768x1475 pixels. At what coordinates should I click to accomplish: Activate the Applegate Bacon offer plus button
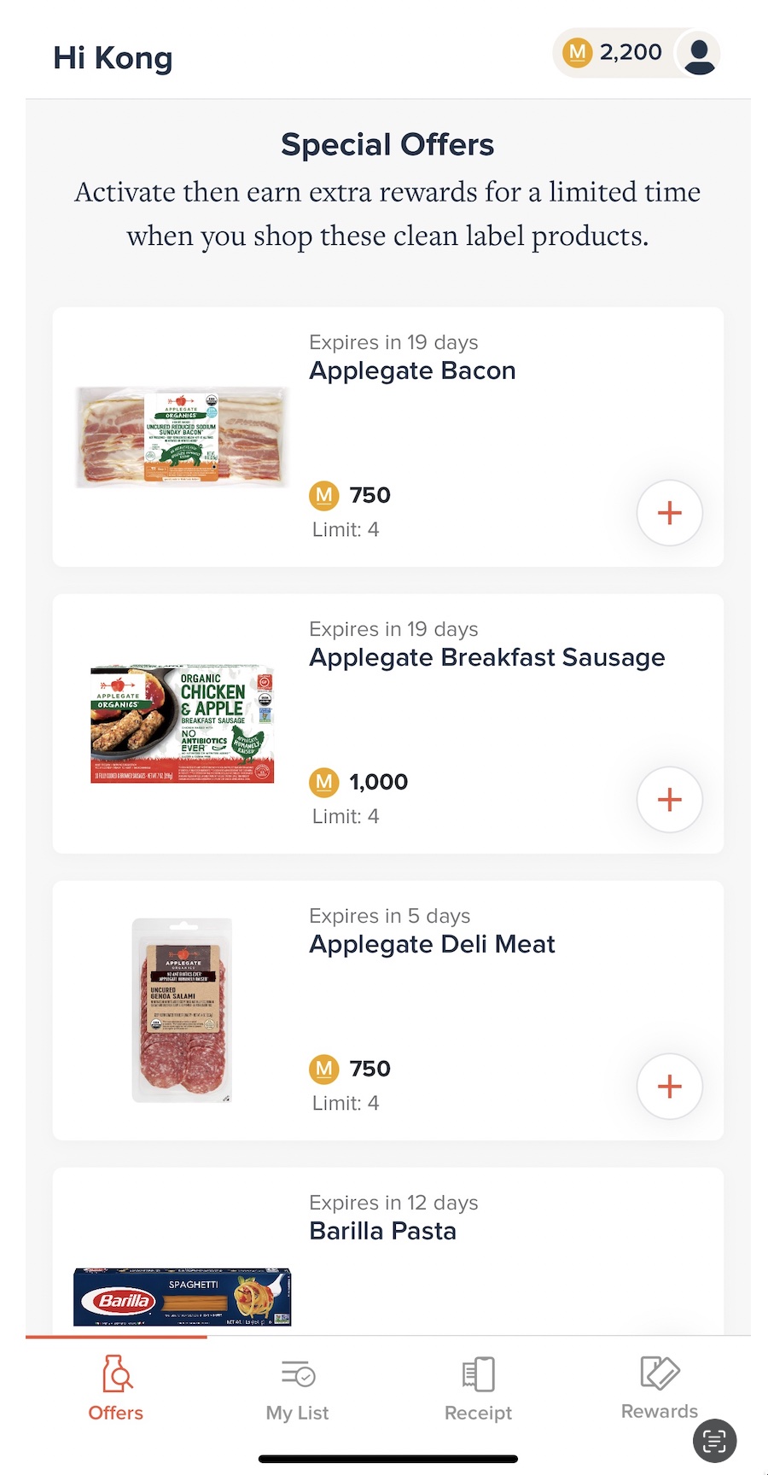click(x=670, y=513)
